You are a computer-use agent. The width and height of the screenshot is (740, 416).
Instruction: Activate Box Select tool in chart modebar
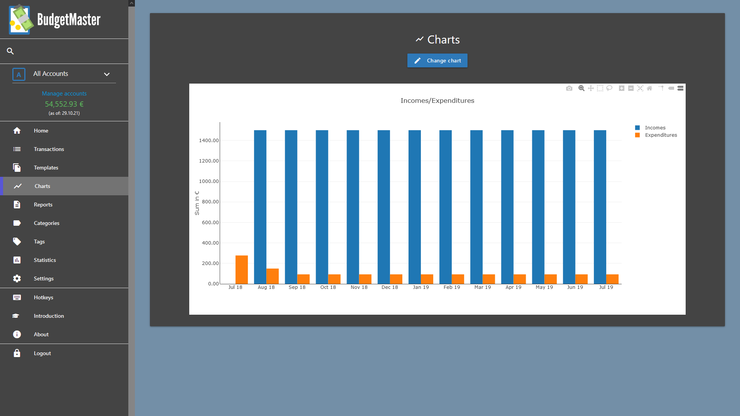(x=600, y=88)
